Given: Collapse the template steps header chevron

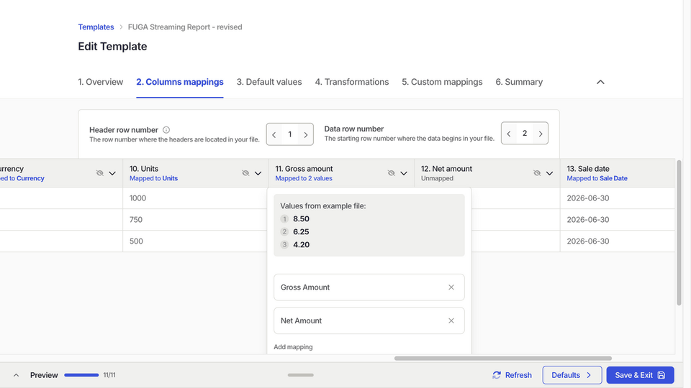Looking at the screenshot, I should coord(600,82).
